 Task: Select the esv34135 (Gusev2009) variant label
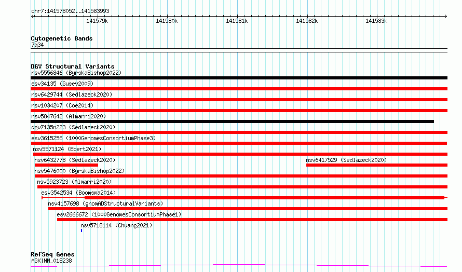[62, 84]
